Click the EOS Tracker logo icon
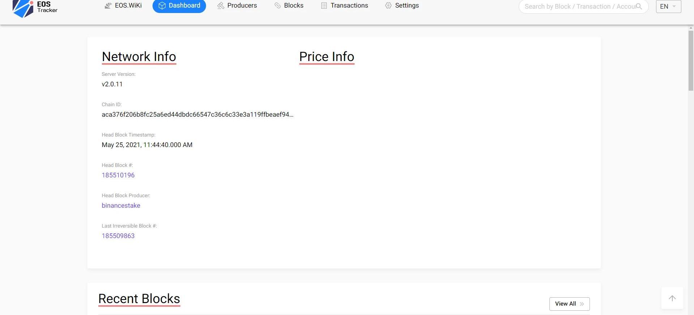The width and height of the screenshot is (694, 315). (x=23, y=8)
